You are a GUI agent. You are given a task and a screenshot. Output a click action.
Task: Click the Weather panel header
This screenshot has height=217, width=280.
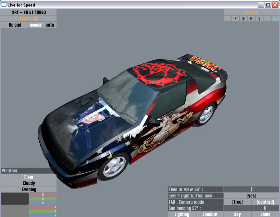29,170
